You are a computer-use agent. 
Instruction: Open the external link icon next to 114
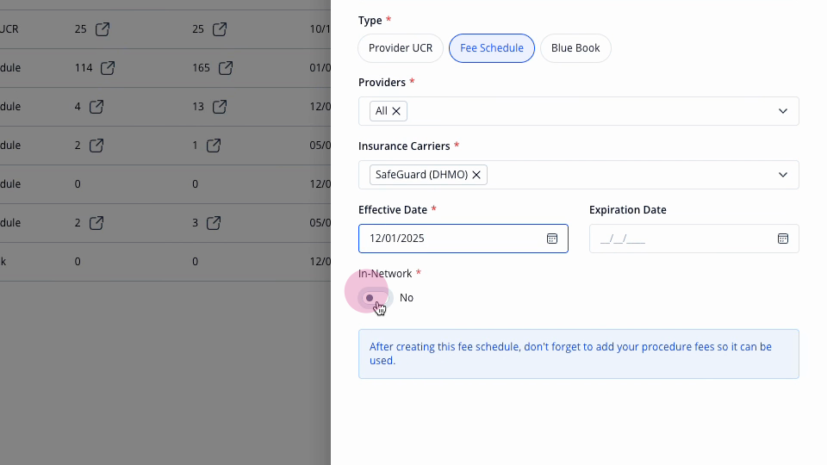pos(108,68)
